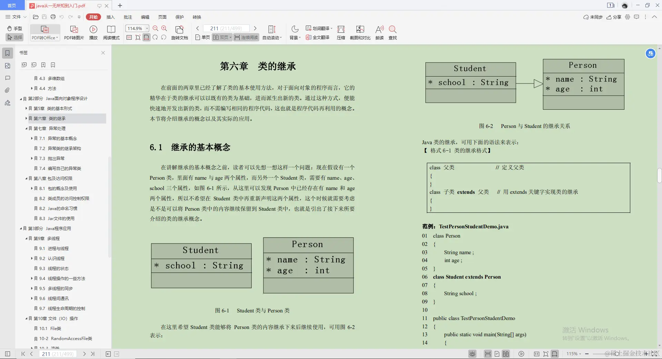The width and height of the screenshot is (662, 359).
Task: Enable 连续阅读 continuous reading mode
Action: [x=246, y=37]
